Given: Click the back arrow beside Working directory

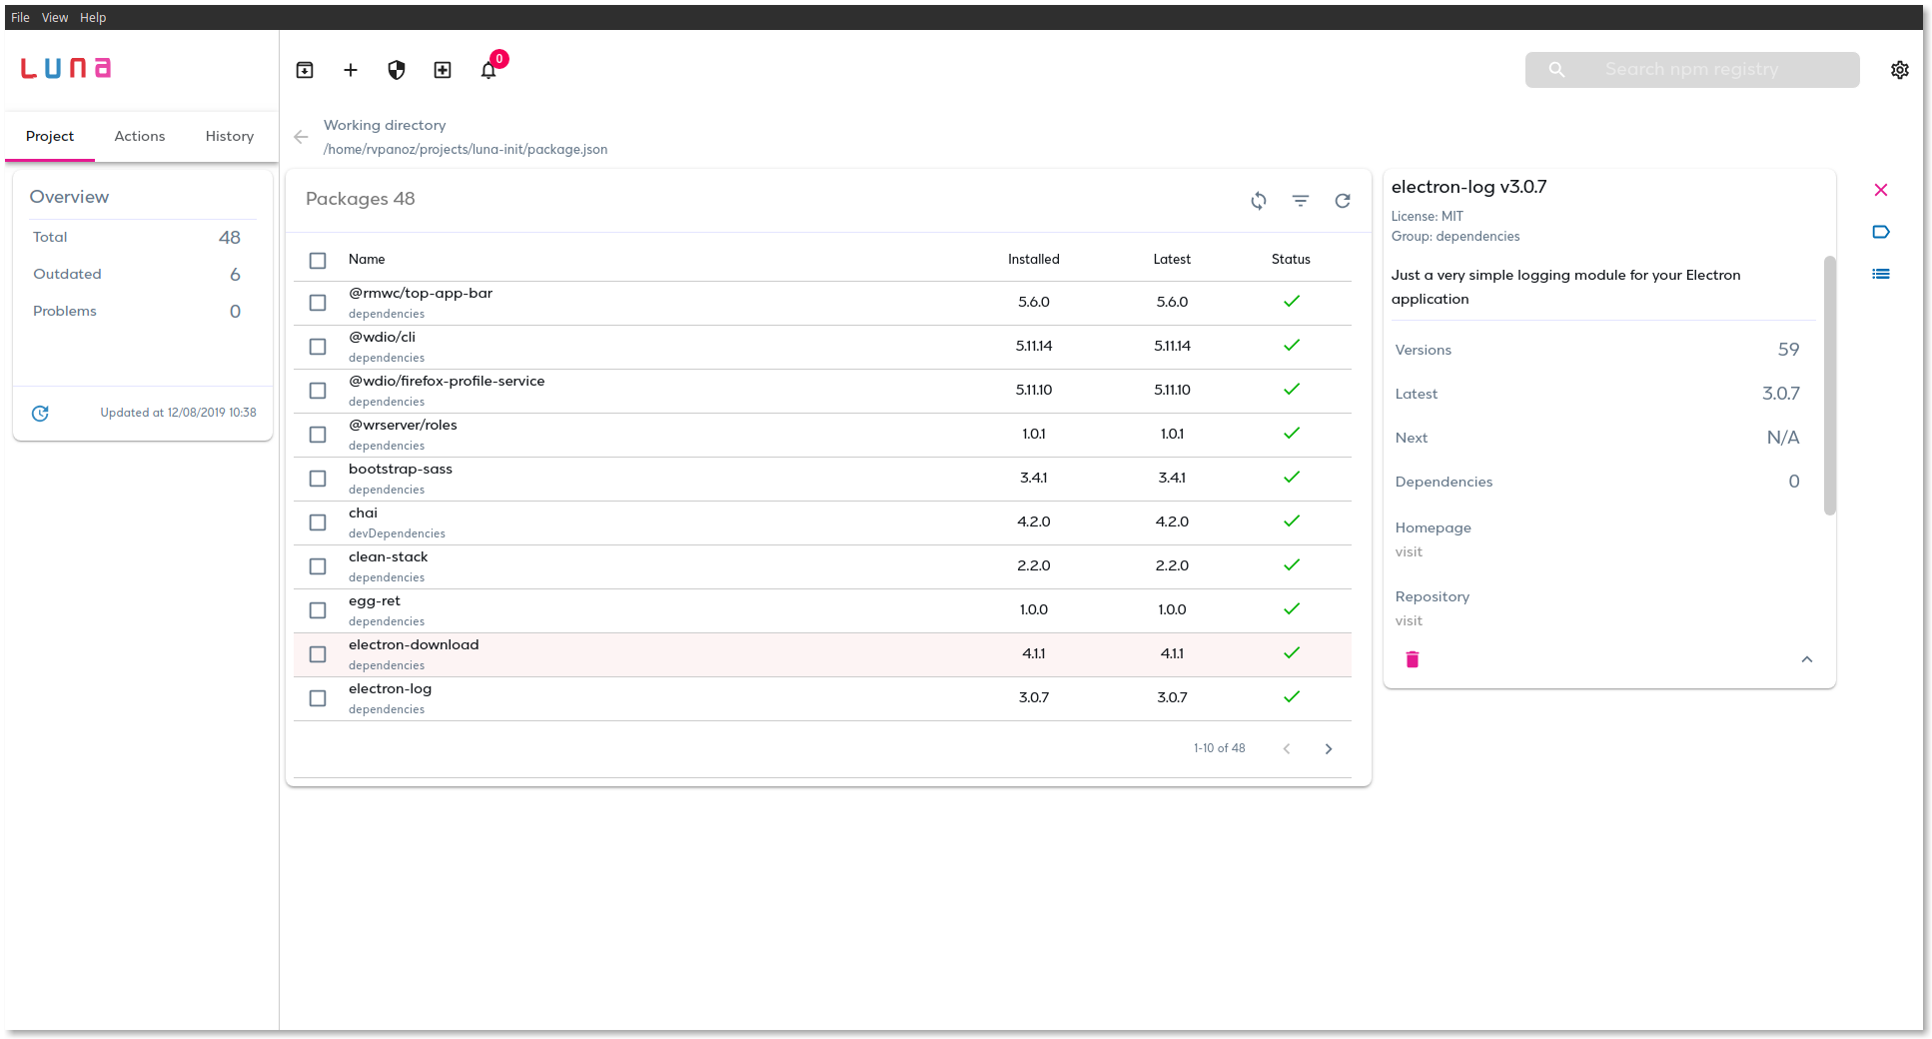Looking at the screenshot, I should (x=301, y=137).
